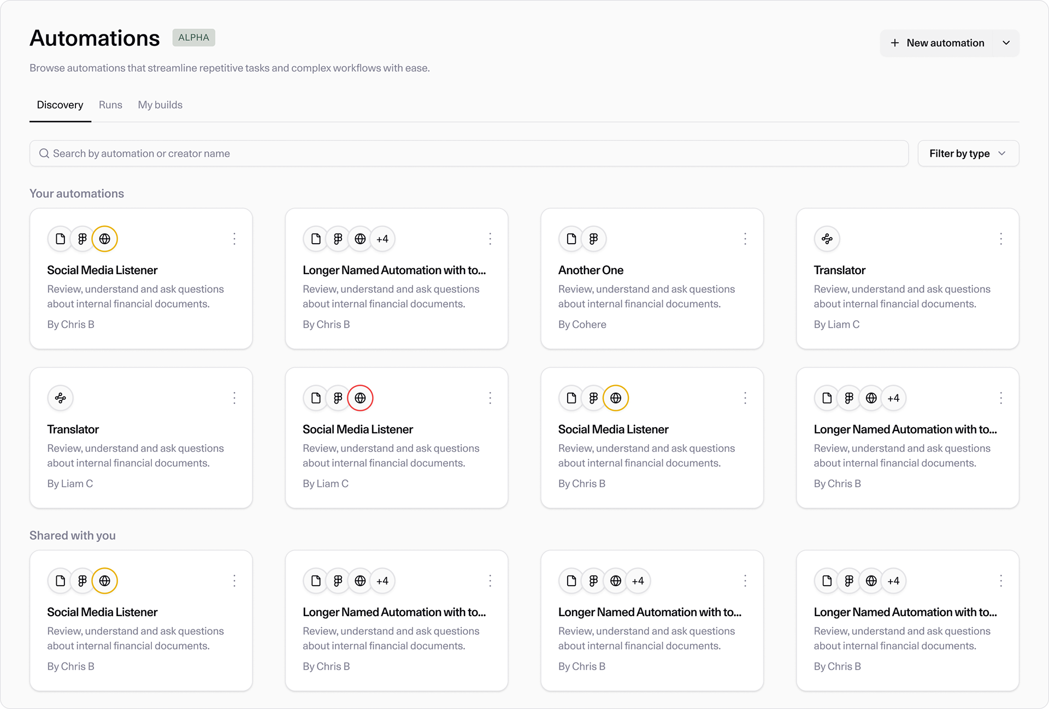The width and height of the screenshot is (1049, 709).
Task: Expand the Filter by type dropdown
Action: [968, 153]
